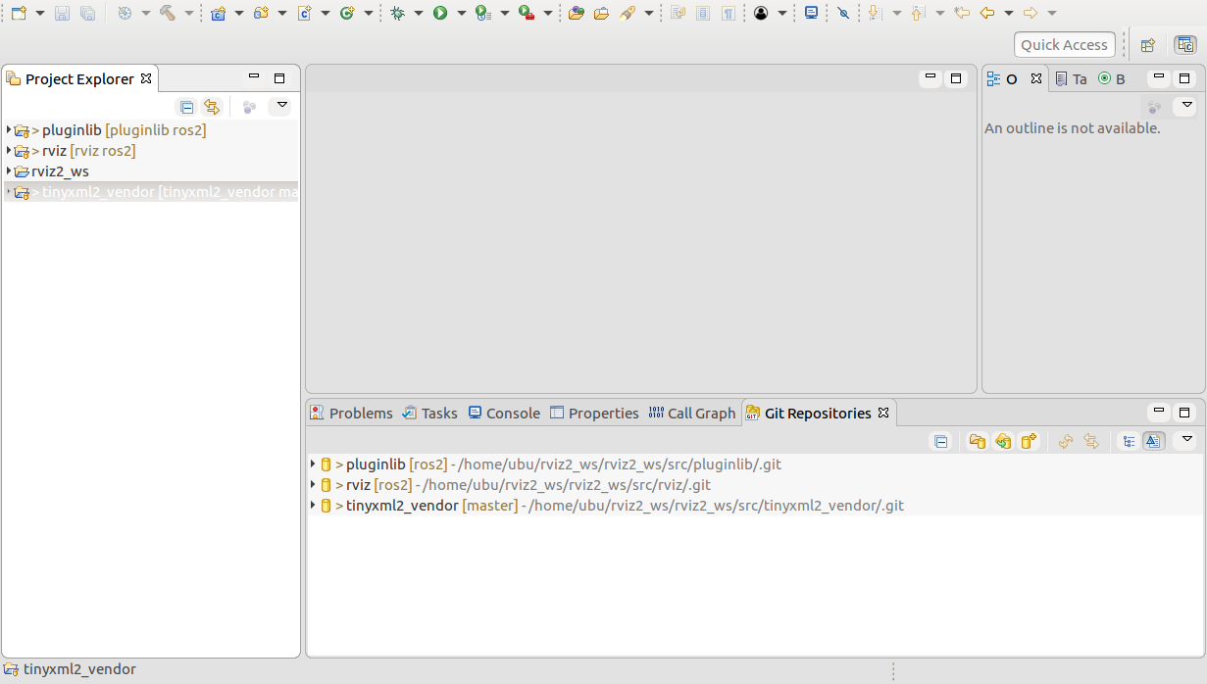The image size is (1207, 684).
Task: Switch to the Console tab
Action: point(504,414)
